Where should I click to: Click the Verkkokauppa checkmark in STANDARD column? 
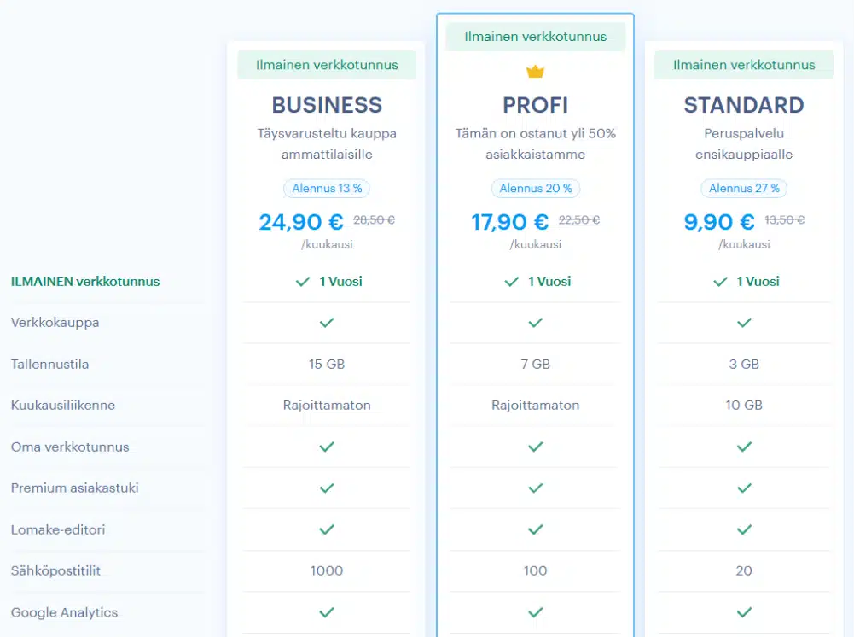(744, 323)
